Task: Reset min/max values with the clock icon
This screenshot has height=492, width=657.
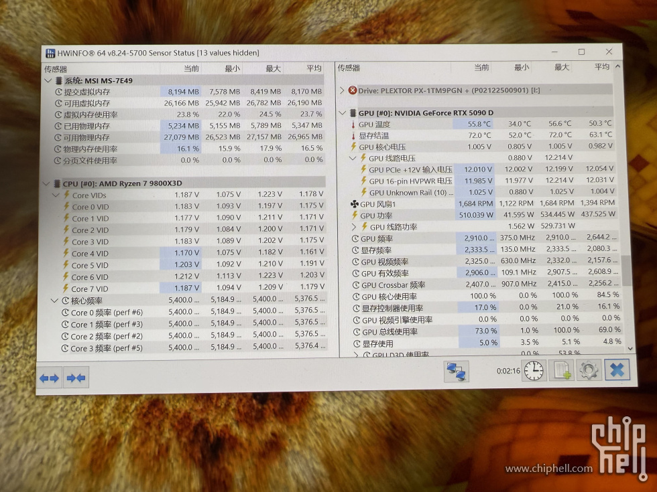Action: tap(534, 370)
